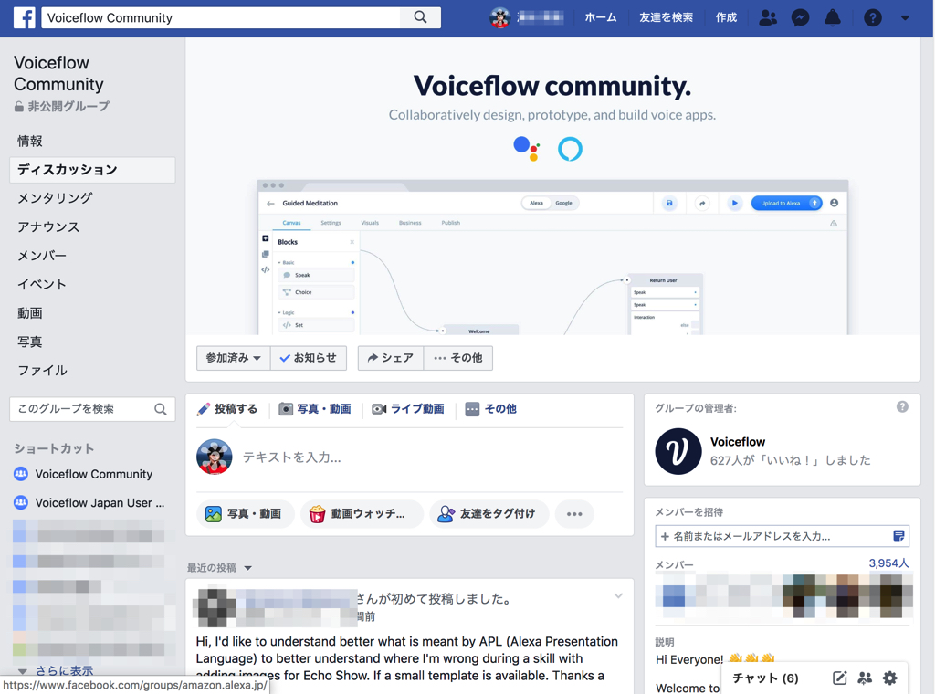Screen dimensions: 935x694
Task: Open Voiceflow Community shortcut
Action: point(94,474)
